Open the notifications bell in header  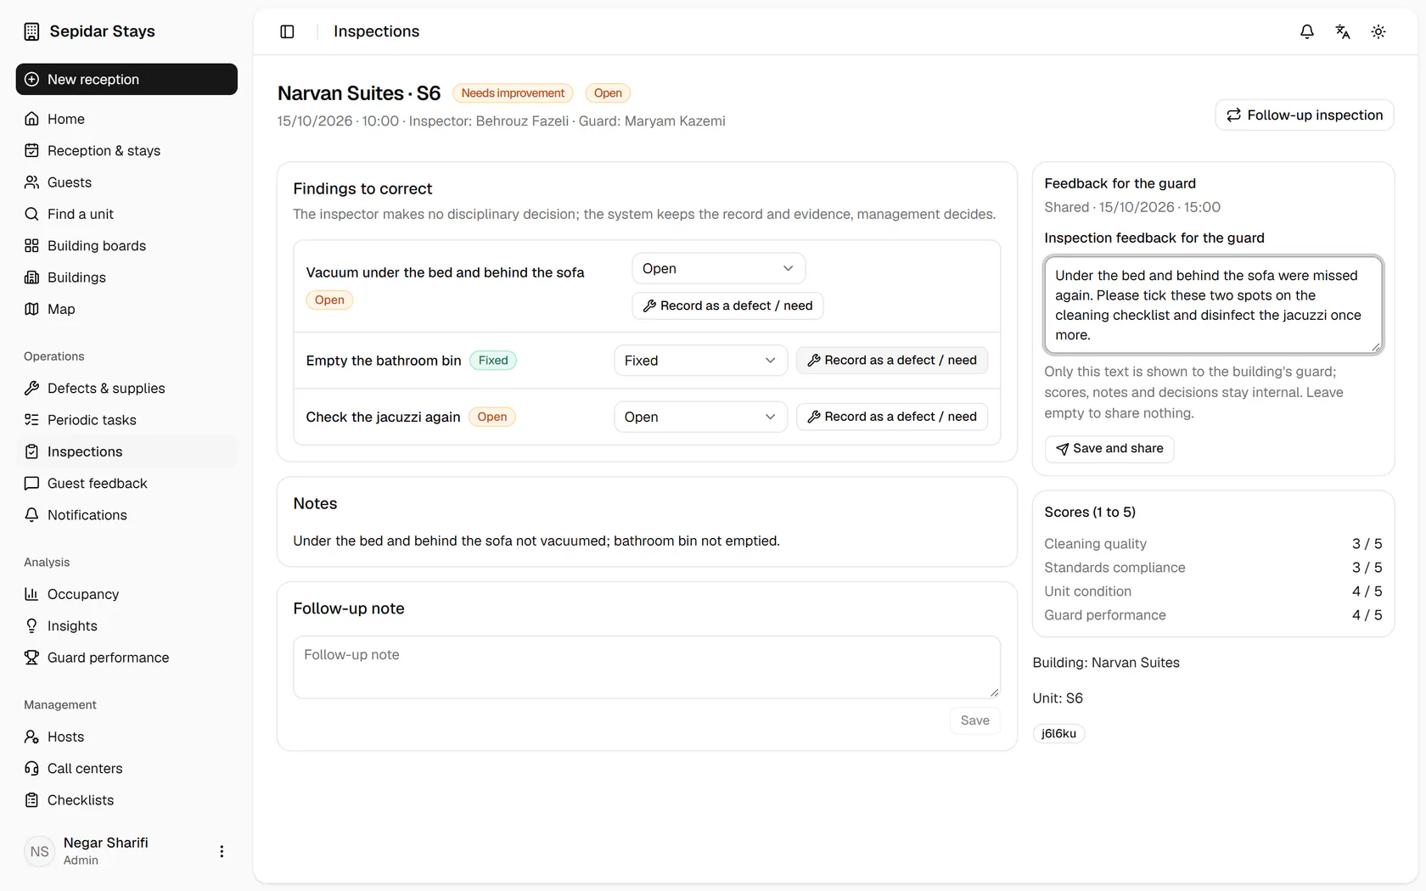tap(1307, 31)
